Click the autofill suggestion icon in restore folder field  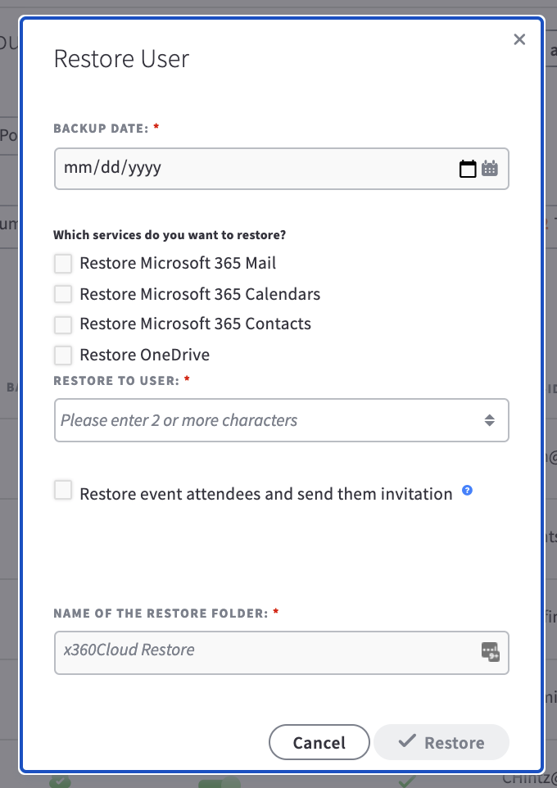[489, 653]
